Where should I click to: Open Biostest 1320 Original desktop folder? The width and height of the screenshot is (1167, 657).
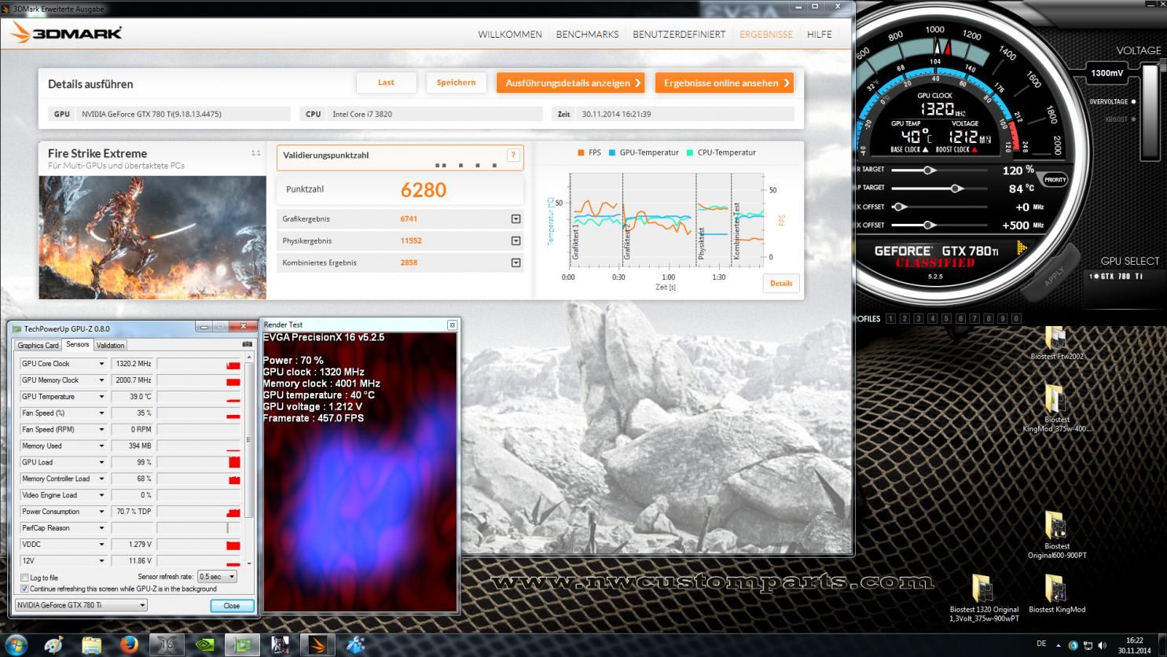pos(983,599)
